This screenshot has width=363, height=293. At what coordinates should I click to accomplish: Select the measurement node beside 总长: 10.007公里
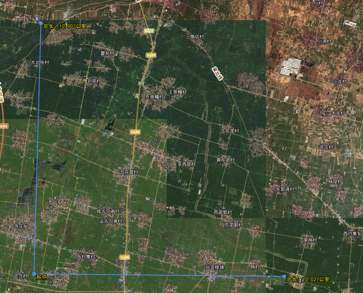[41, 23]
